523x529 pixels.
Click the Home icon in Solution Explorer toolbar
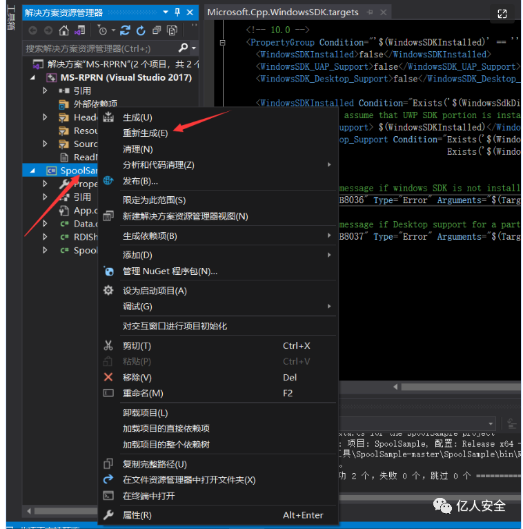click(x=63, y=30)
